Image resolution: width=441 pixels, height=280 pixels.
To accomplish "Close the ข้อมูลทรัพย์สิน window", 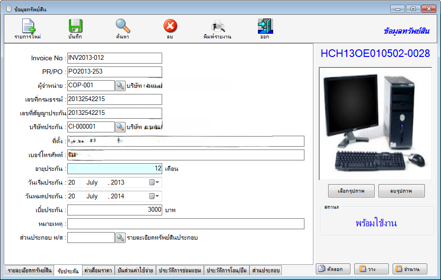I will pos(429,9).
